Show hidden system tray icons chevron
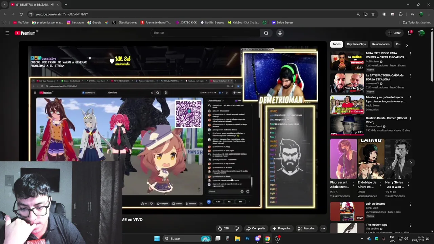The width and height of the screenshot is (434, 244). tap(361, 239)
